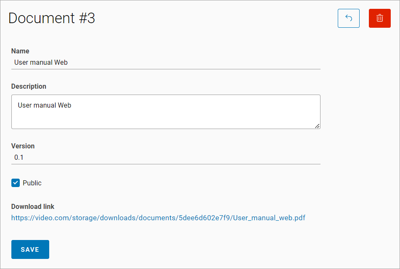Click the Download link heading label
Image resolution: width=400 pixels, height=269 pixels.
point(33,206)
